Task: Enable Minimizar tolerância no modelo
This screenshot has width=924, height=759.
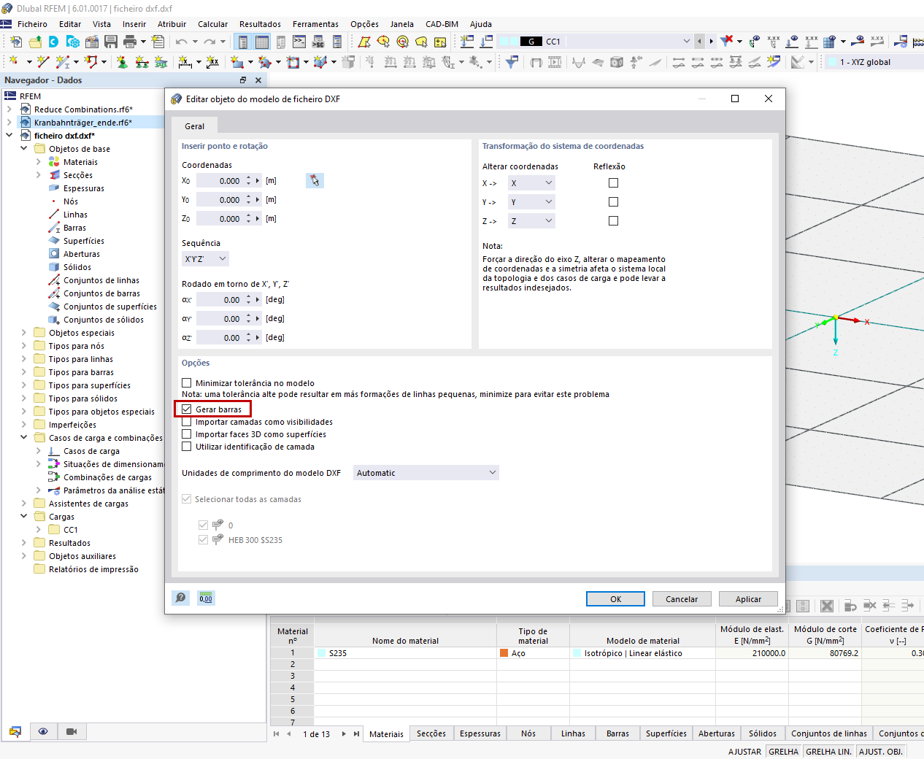Action: [185, 382]
